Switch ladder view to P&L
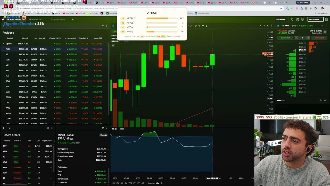The height and width of the screenshot is (186, 330). coord(284,100)
